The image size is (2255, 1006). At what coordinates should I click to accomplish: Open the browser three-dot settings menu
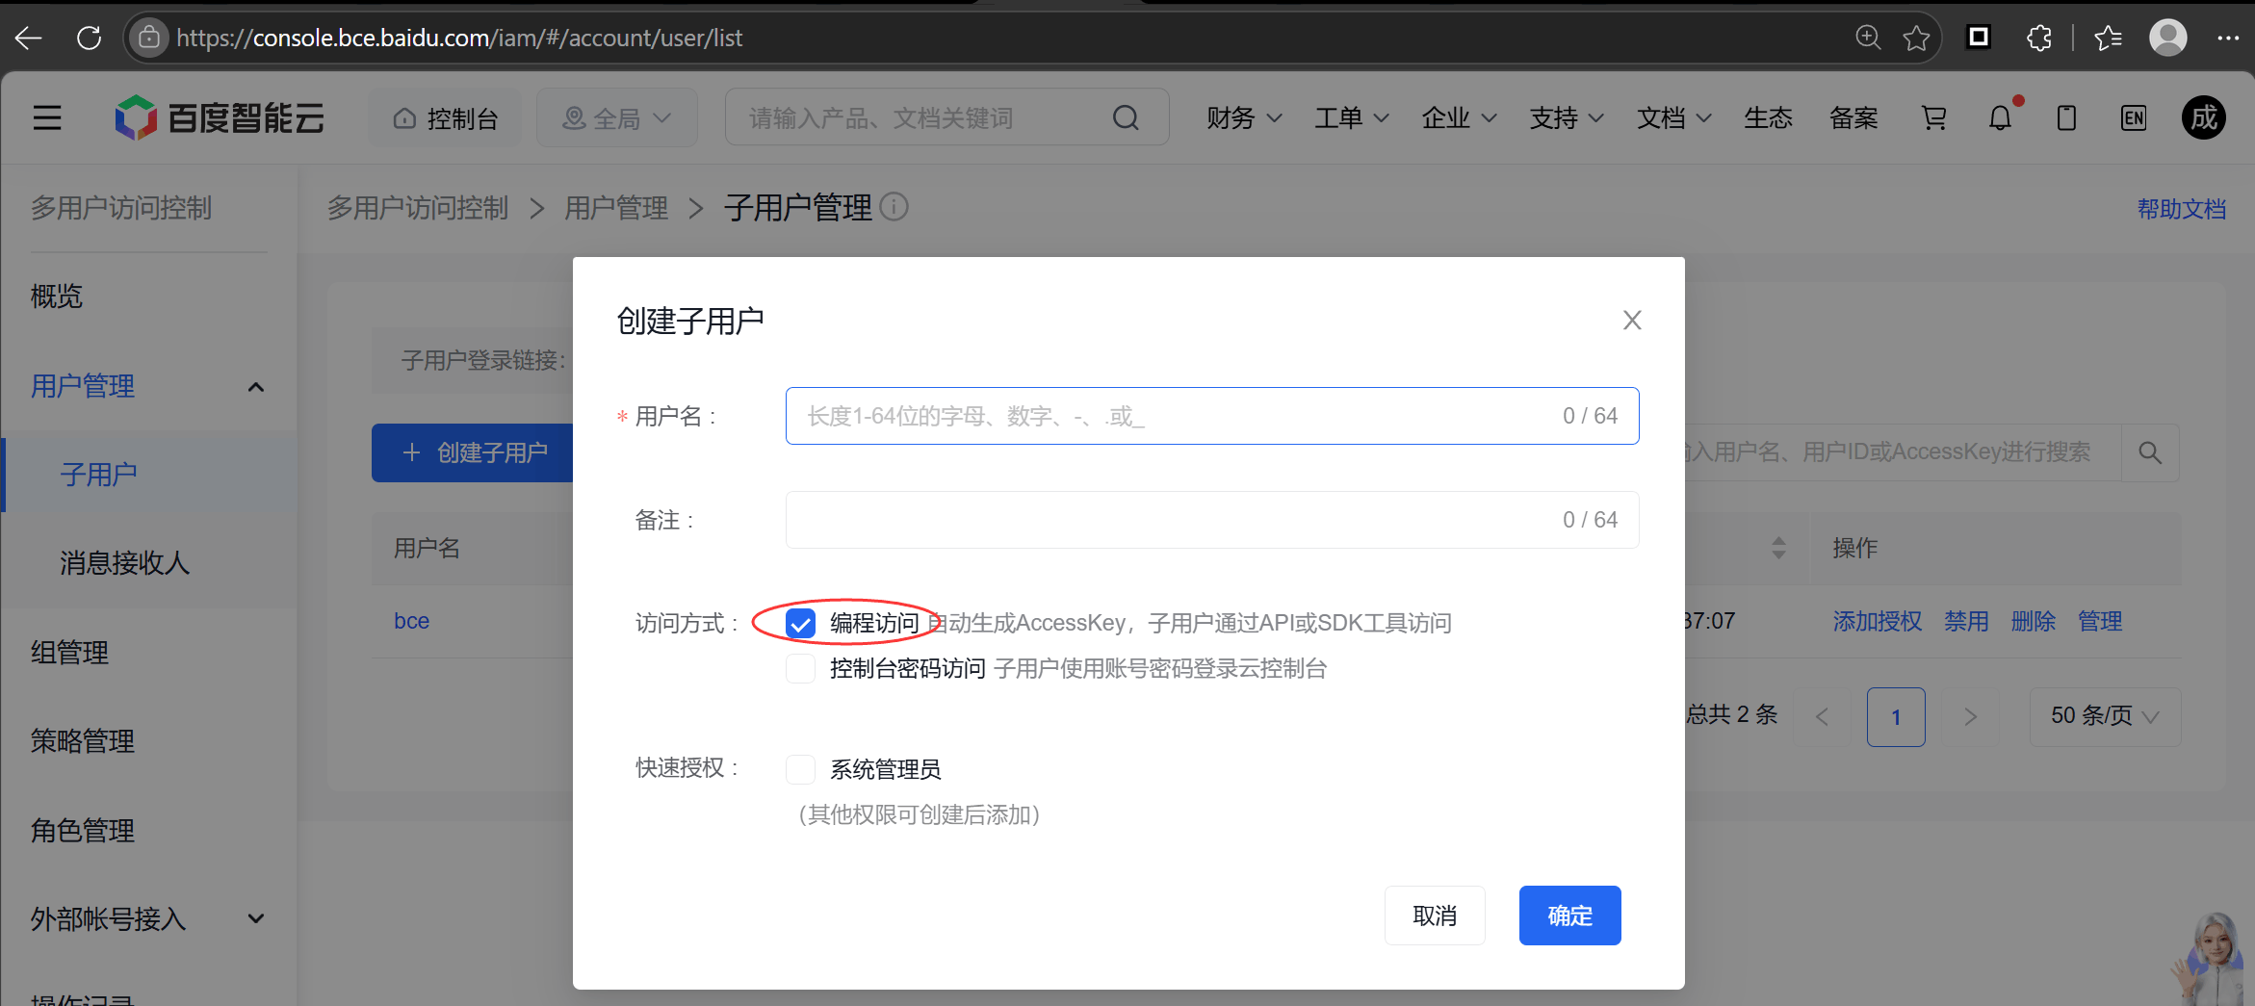coord(2228,38)
